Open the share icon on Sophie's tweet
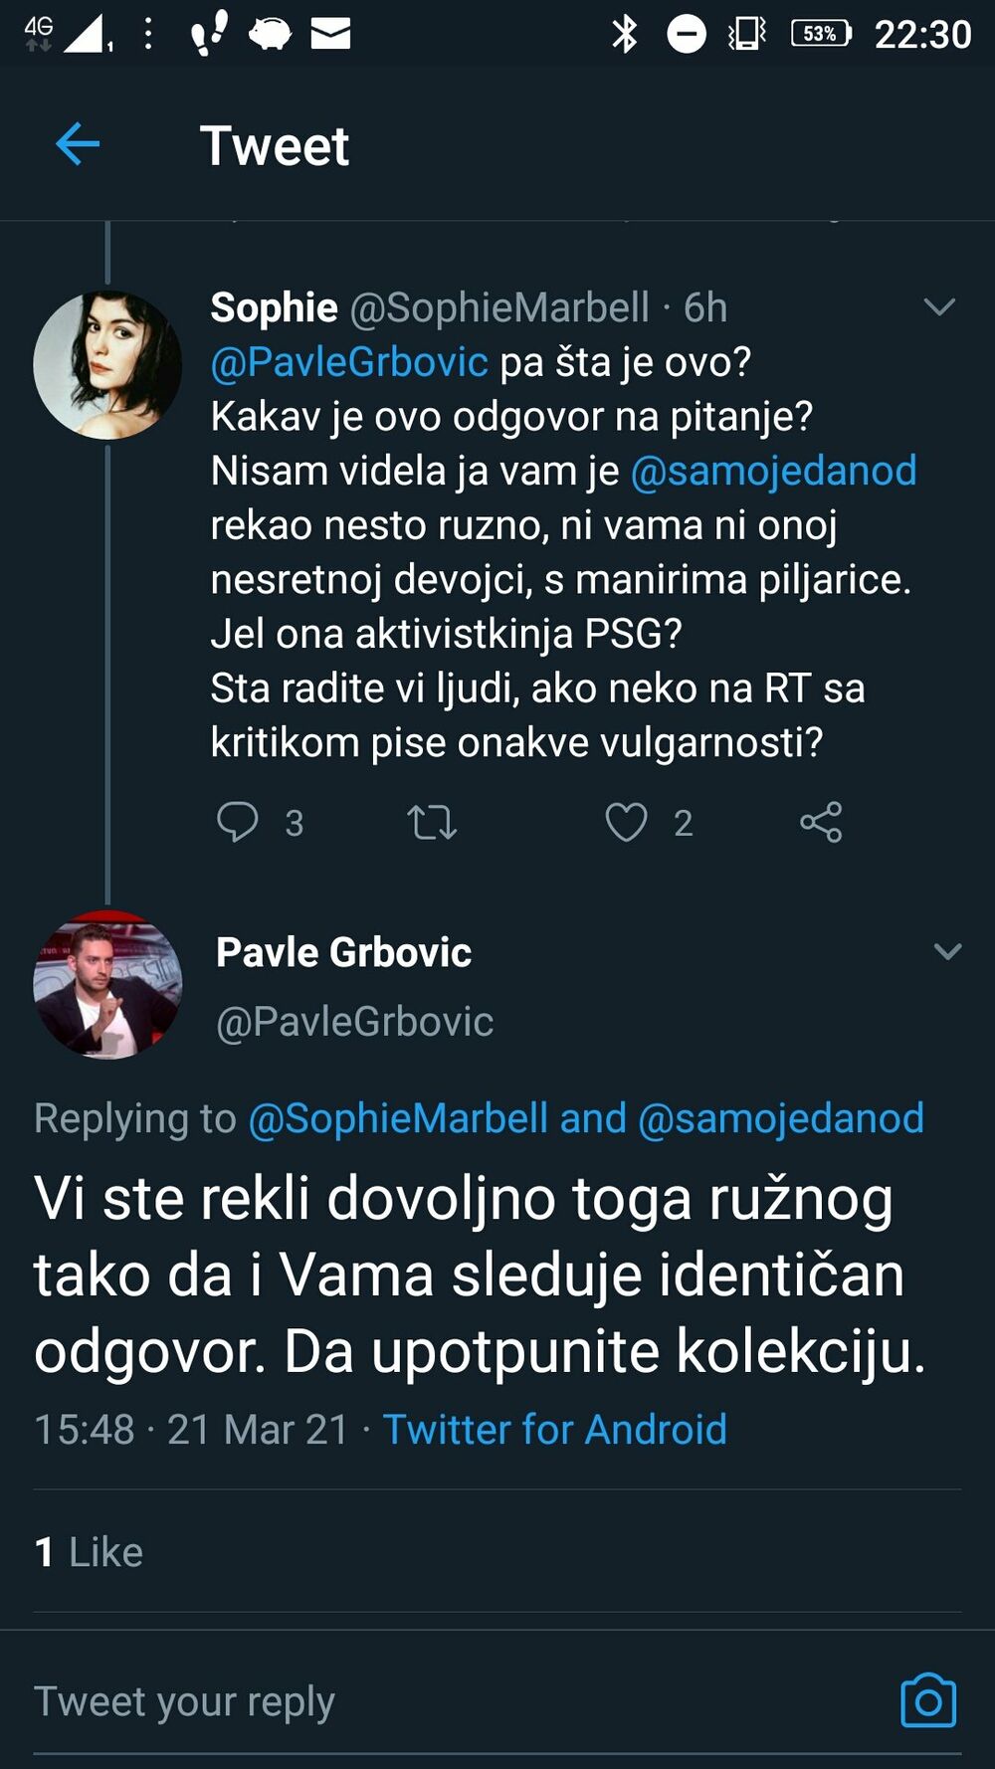Screen dimensions: 995x1769 click(822, 823)
